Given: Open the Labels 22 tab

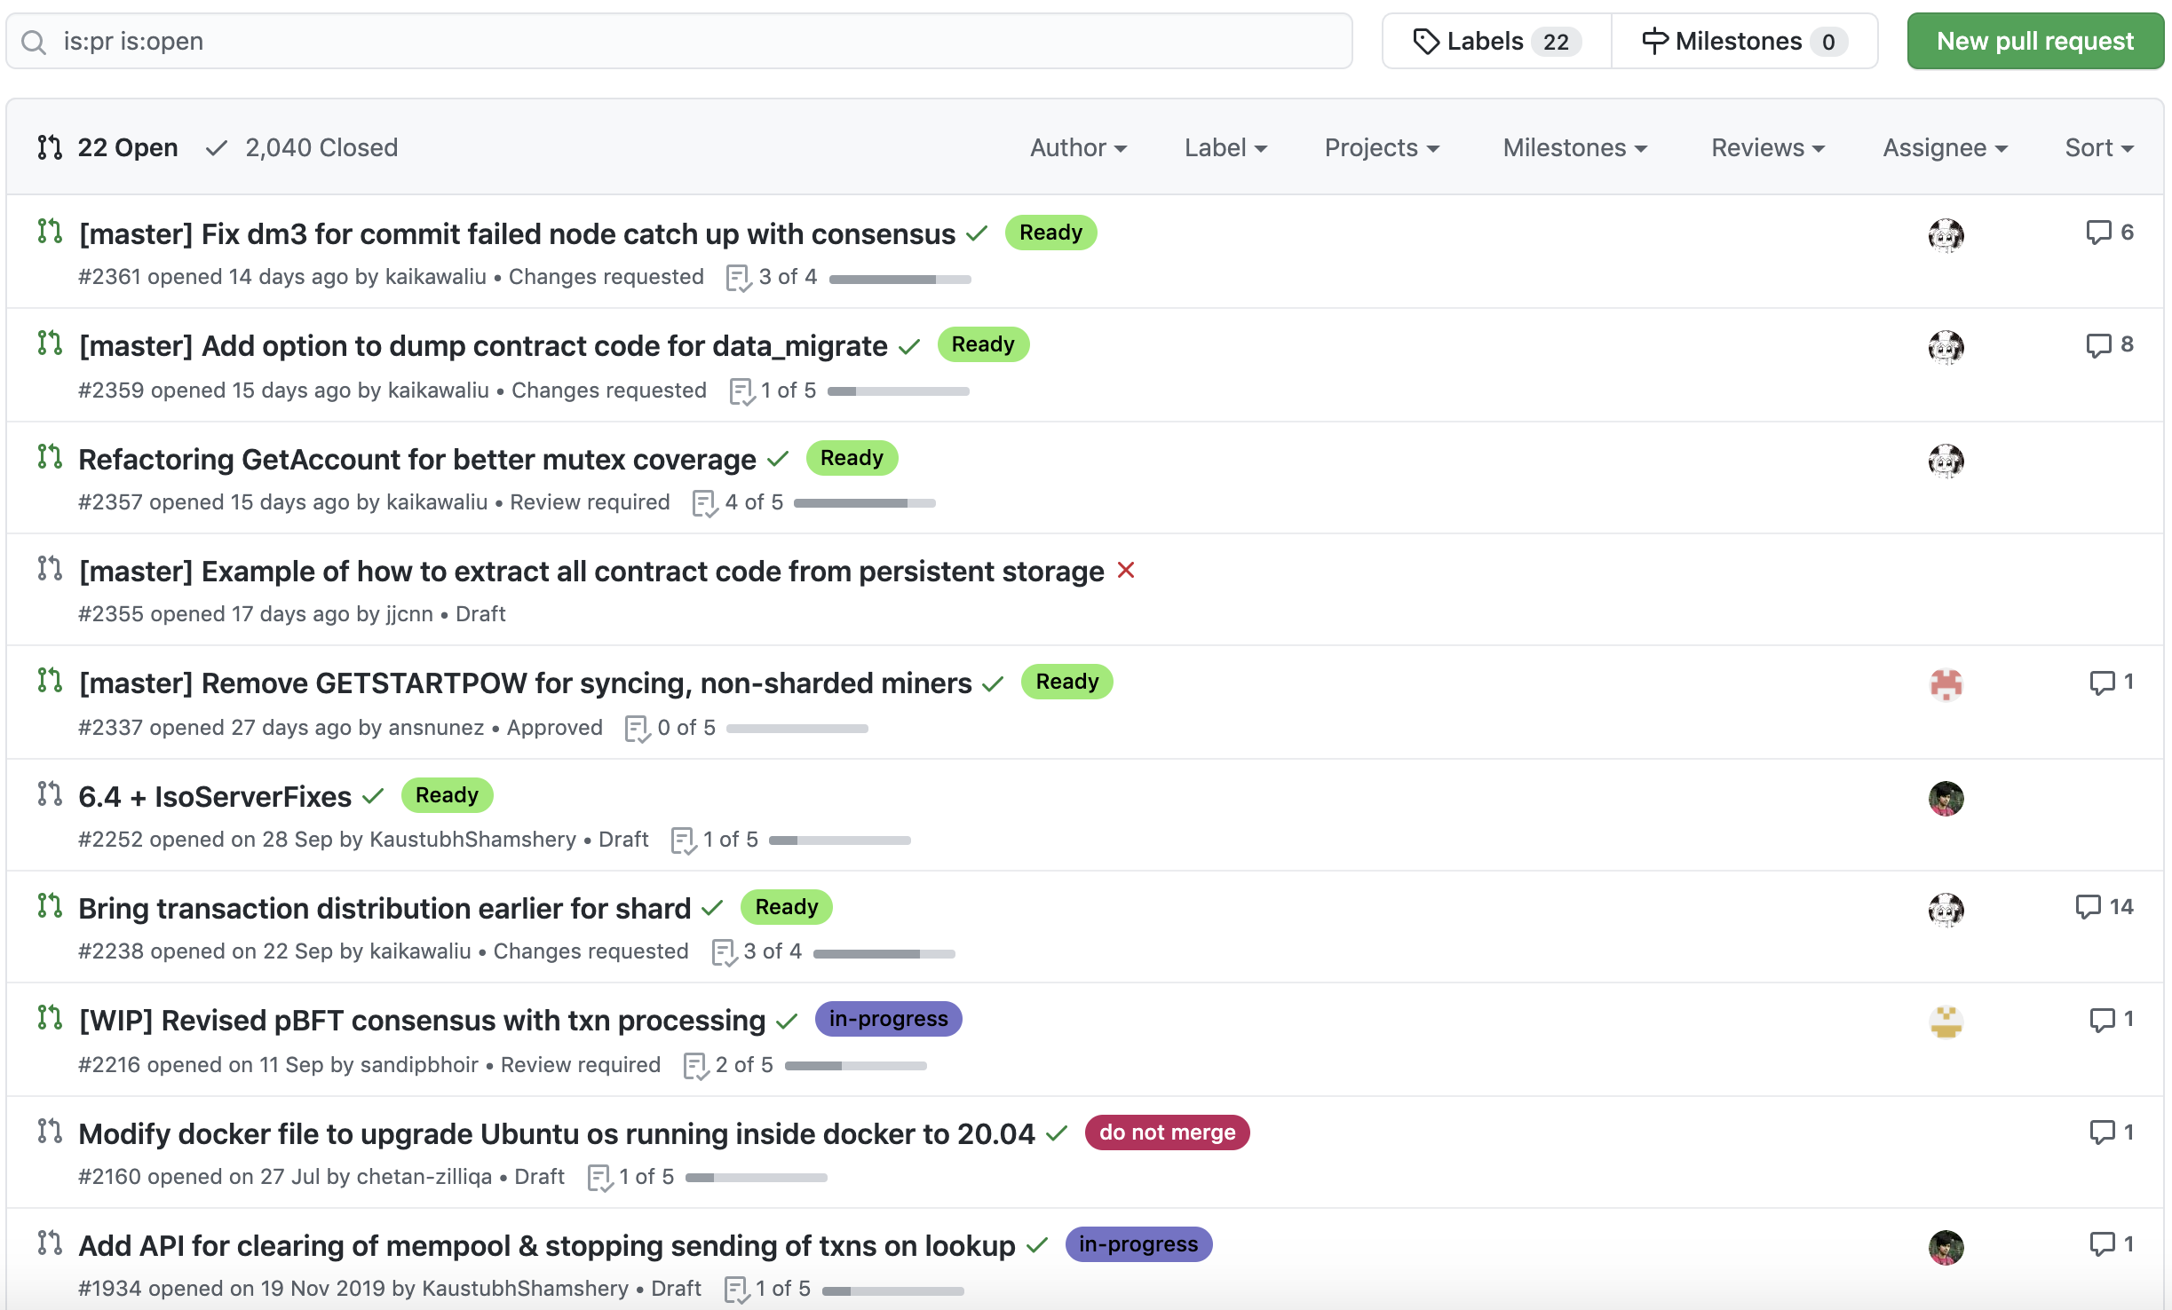Looking at the screenshot, I should click(1497, 41).
